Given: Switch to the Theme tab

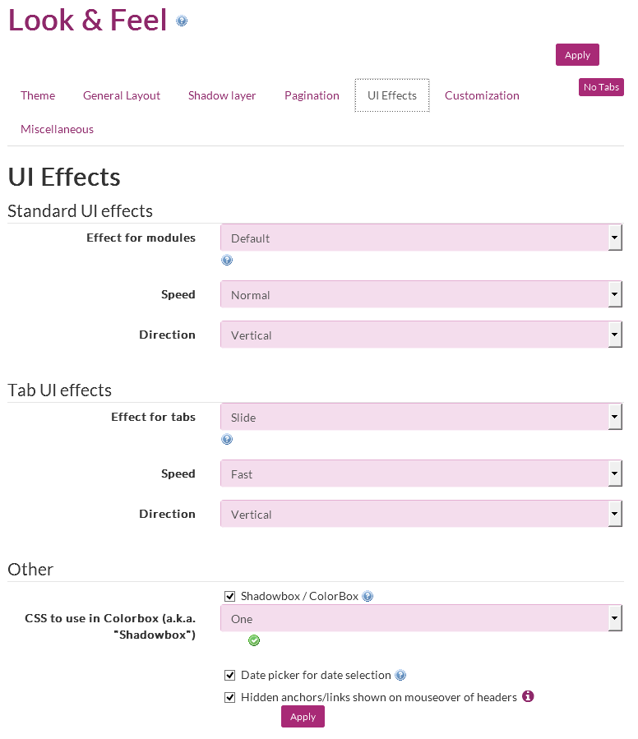Looking at the screenshot, I should tap(38, 95).
